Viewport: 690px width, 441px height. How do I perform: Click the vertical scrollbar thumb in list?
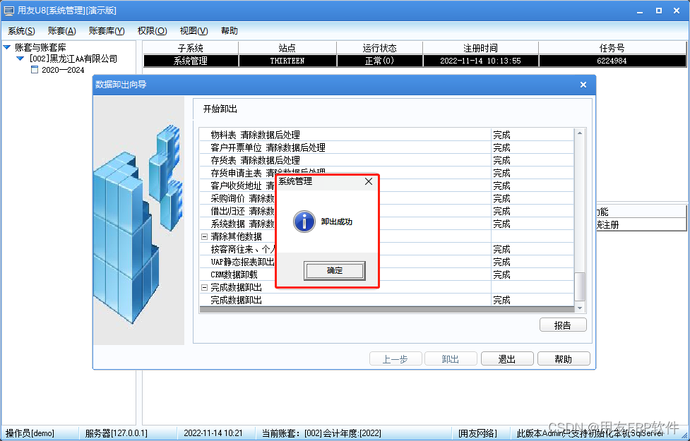click(580, 286)
